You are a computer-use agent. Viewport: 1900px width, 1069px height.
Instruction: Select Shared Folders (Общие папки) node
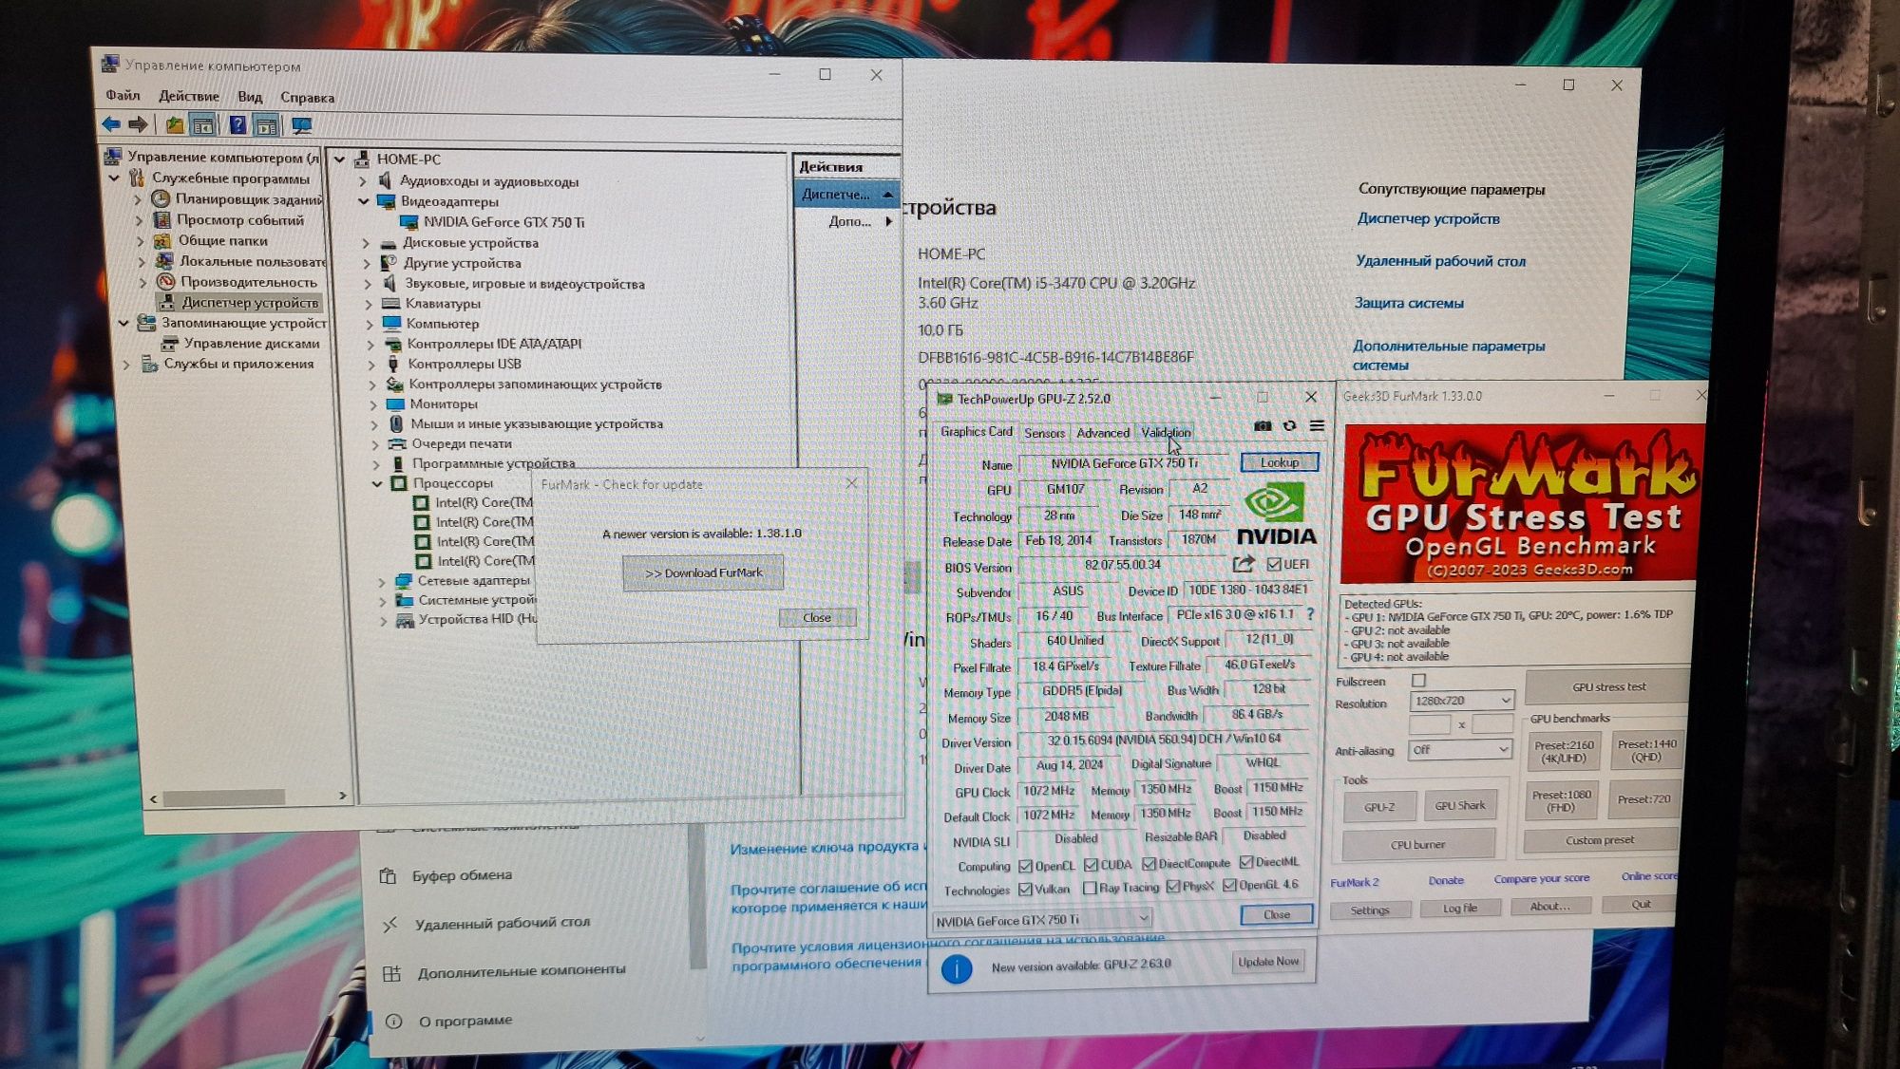222,240
